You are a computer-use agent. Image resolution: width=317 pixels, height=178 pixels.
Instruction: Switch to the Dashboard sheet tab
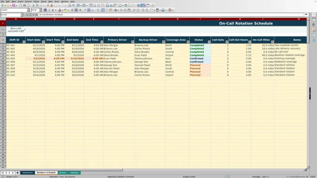pyautogui.click(x=28, y=173)
